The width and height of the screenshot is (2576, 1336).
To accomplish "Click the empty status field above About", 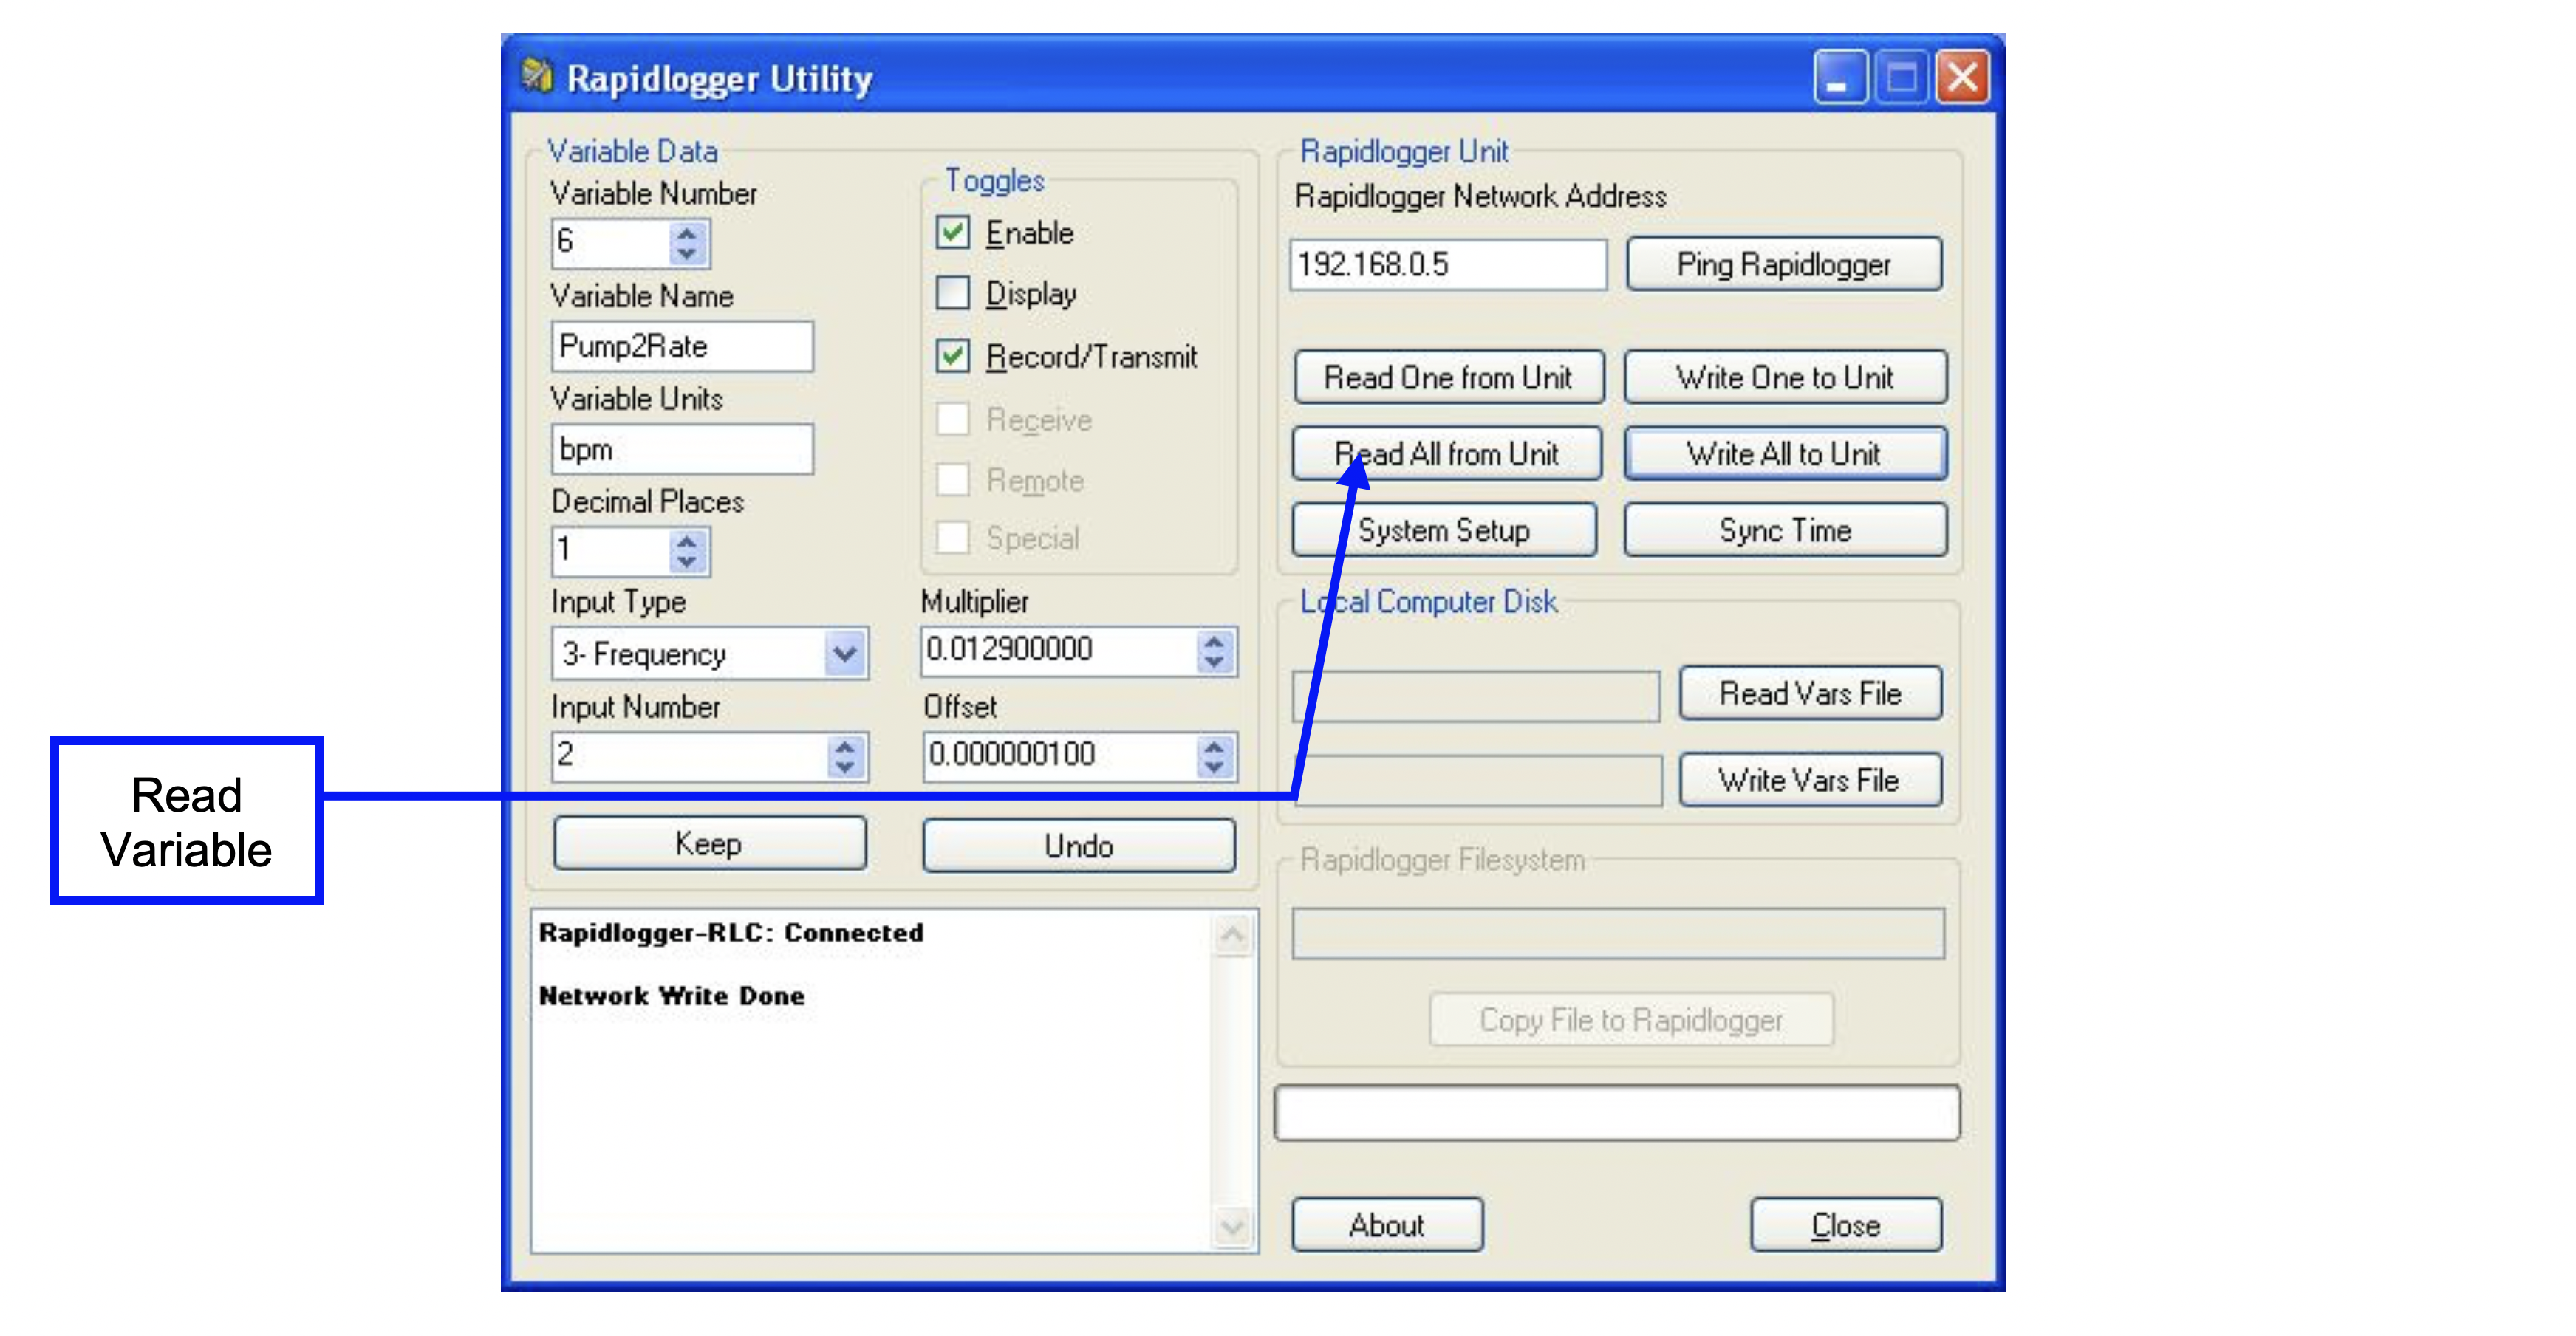I will tap(1617, 1112).
